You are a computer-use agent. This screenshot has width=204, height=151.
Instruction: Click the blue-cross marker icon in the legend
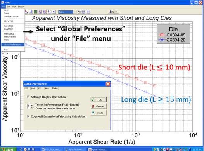point(162,40)
